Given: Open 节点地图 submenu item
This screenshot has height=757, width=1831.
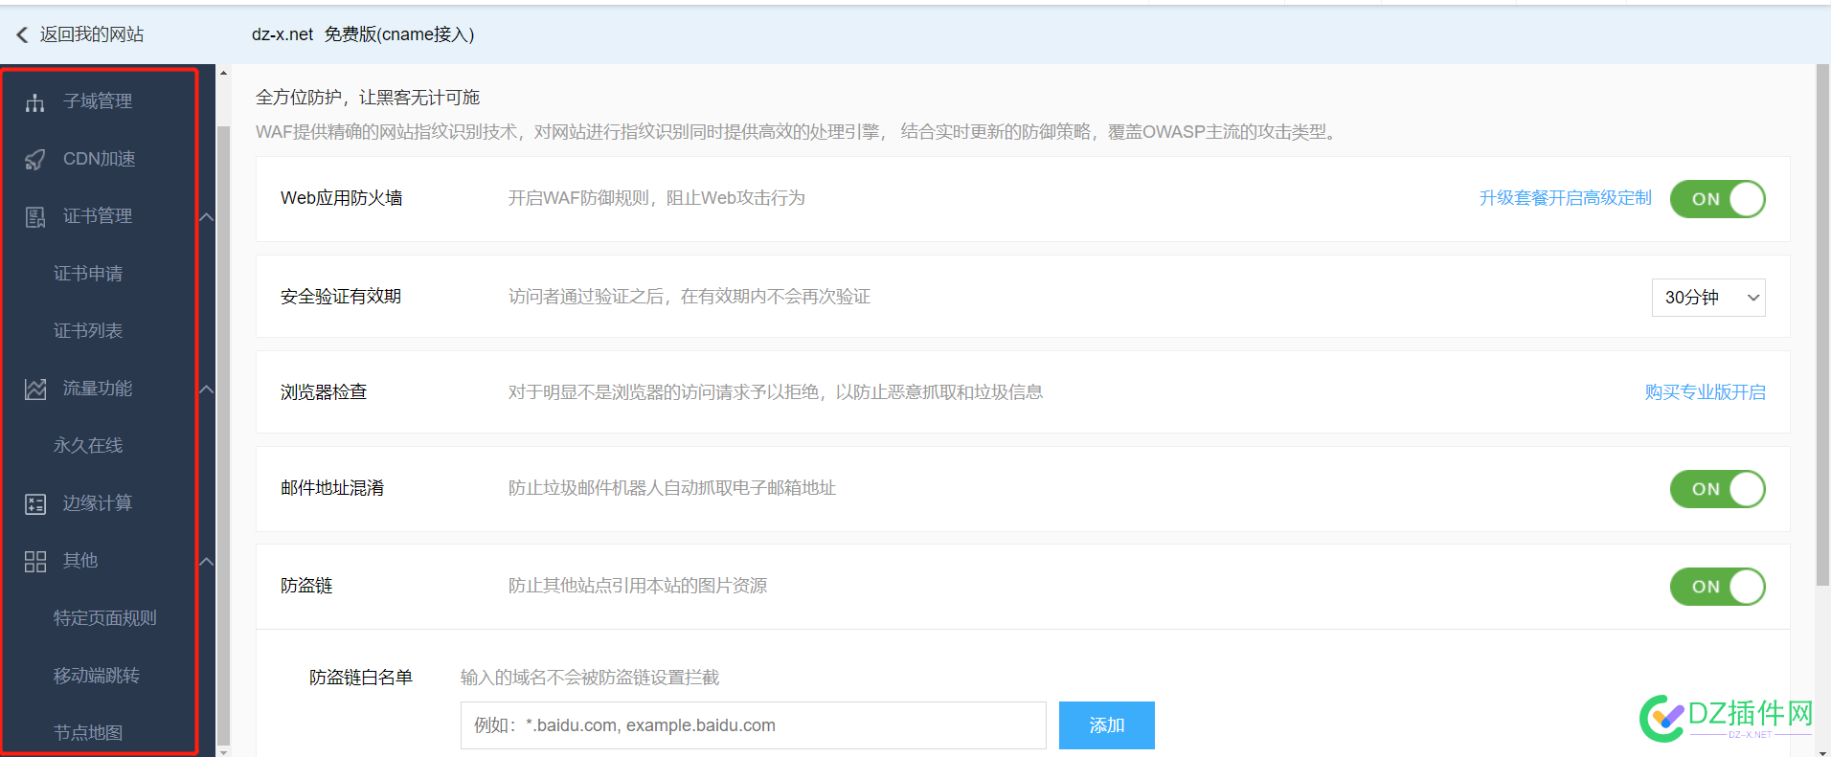Looking at the screenshot, I should (88, 733).
